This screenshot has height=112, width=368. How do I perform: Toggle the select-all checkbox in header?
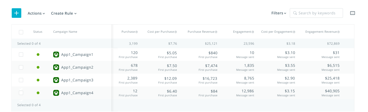21,32
